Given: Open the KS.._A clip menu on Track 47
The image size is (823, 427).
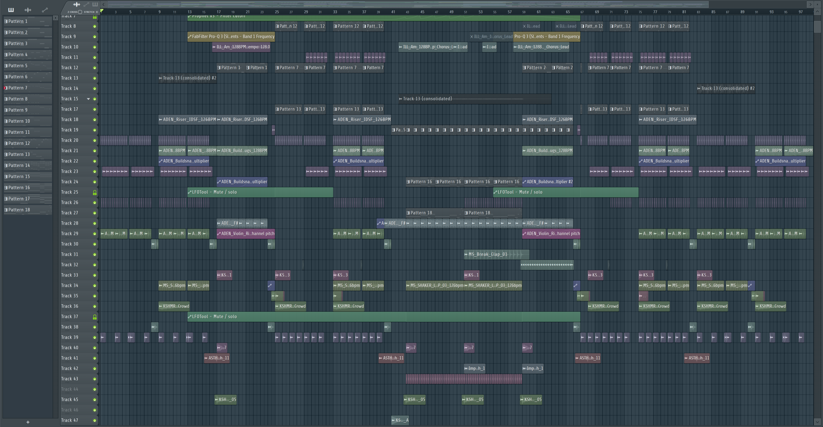Looking at the screenshot, I should pos(393,420).
